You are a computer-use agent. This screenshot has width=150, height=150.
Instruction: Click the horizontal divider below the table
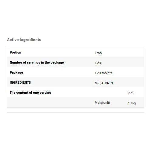tap(75, 112)
